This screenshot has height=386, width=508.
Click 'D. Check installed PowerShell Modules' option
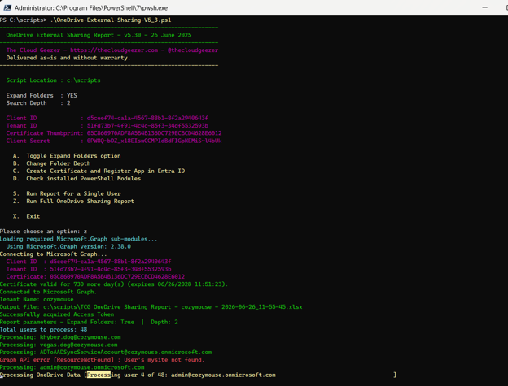[77, 179]
